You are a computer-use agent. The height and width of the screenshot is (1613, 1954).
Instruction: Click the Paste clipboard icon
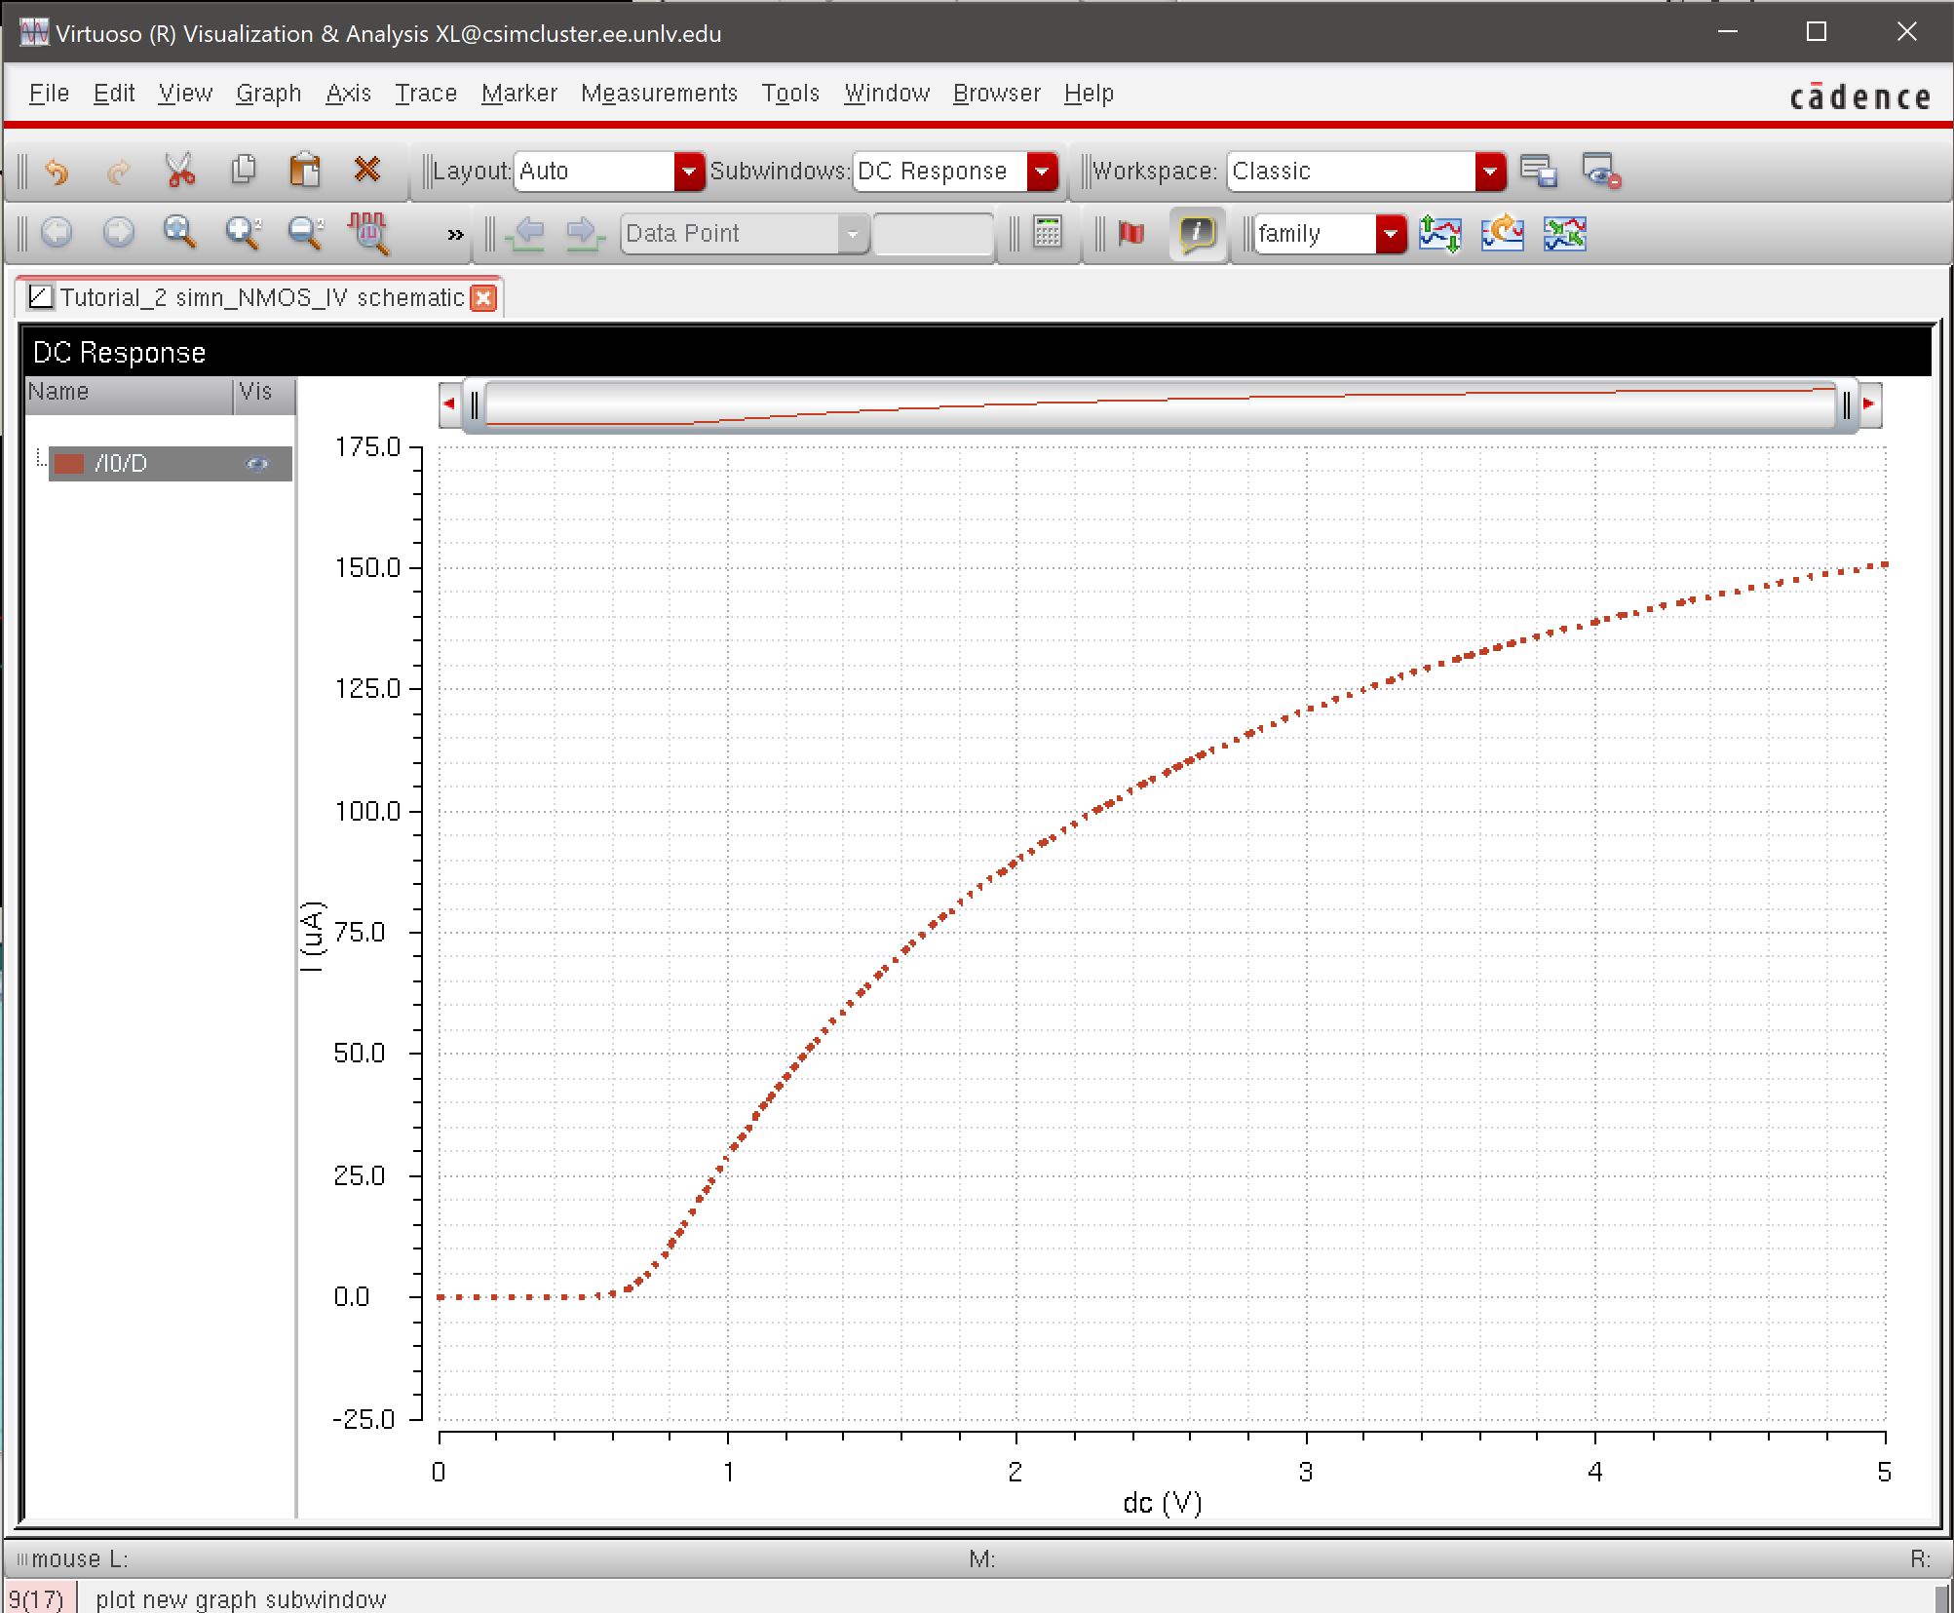[305, 170]
